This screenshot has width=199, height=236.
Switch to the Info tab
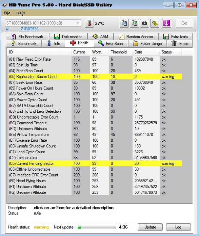click(54, 44)
